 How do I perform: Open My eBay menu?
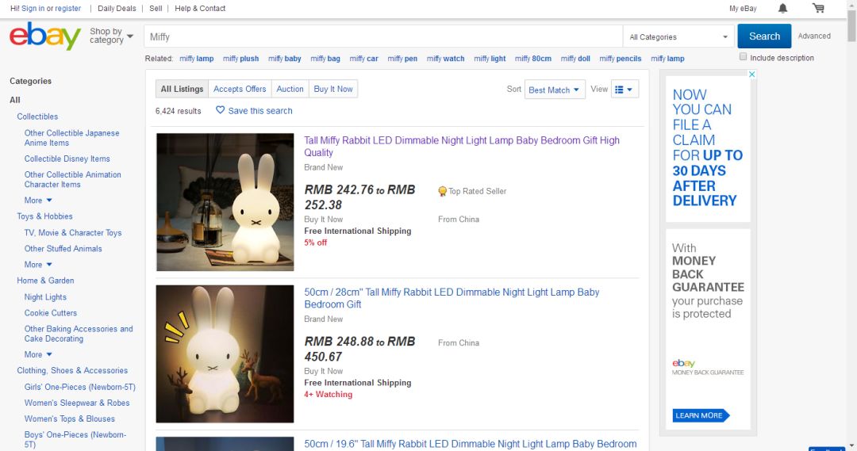click(x=743, y=8)
